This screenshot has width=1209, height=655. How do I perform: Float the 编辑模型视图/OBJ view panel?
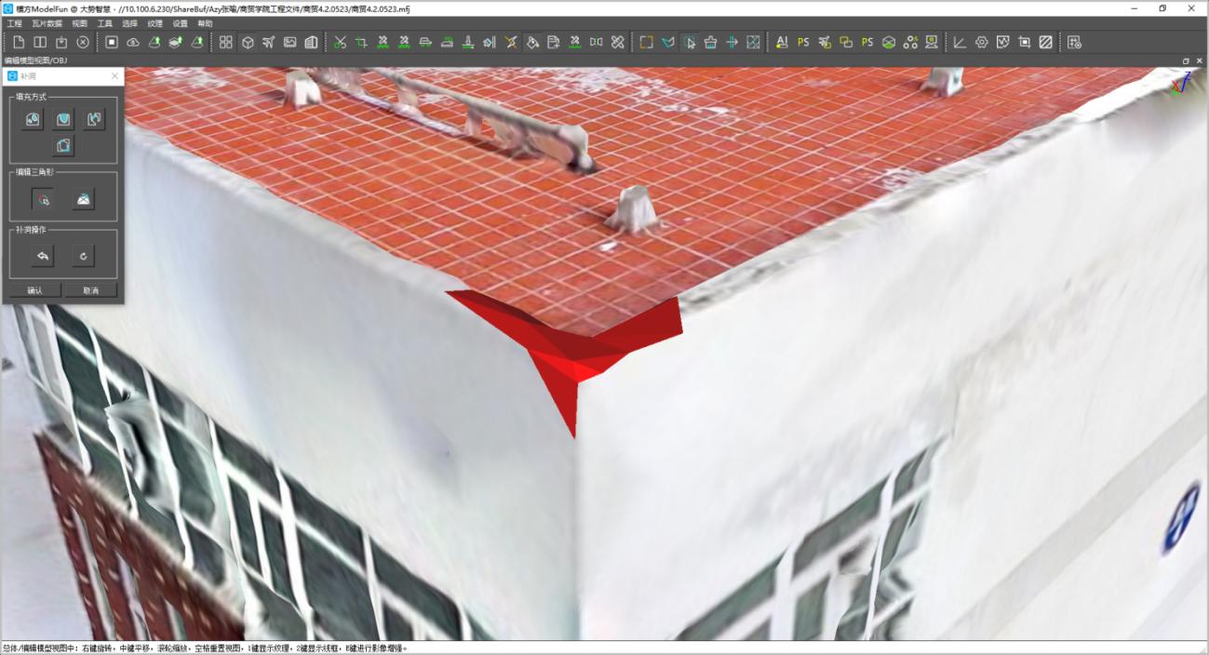point(1186,60)
